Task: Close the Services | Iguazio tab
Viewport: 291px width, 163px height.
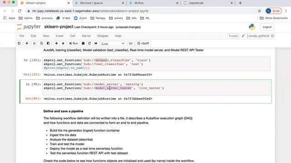Action: [x=123, y=3]
